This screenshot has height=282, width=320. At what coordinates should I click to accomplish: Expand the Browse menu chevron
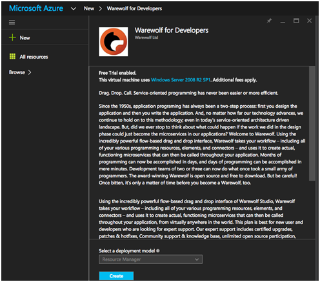point(30,72)
